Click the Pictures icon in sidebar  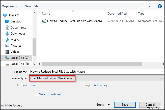point(7,46)
